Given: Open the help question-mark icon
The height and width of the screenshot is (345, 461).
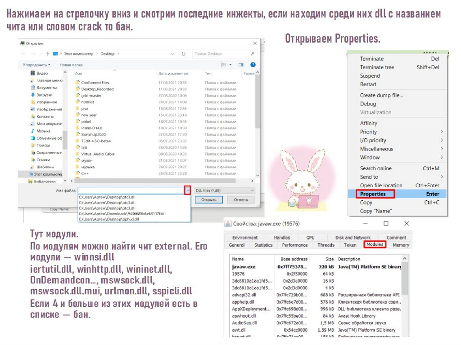Looking at the screenshot, I should [x=253, y=65].
